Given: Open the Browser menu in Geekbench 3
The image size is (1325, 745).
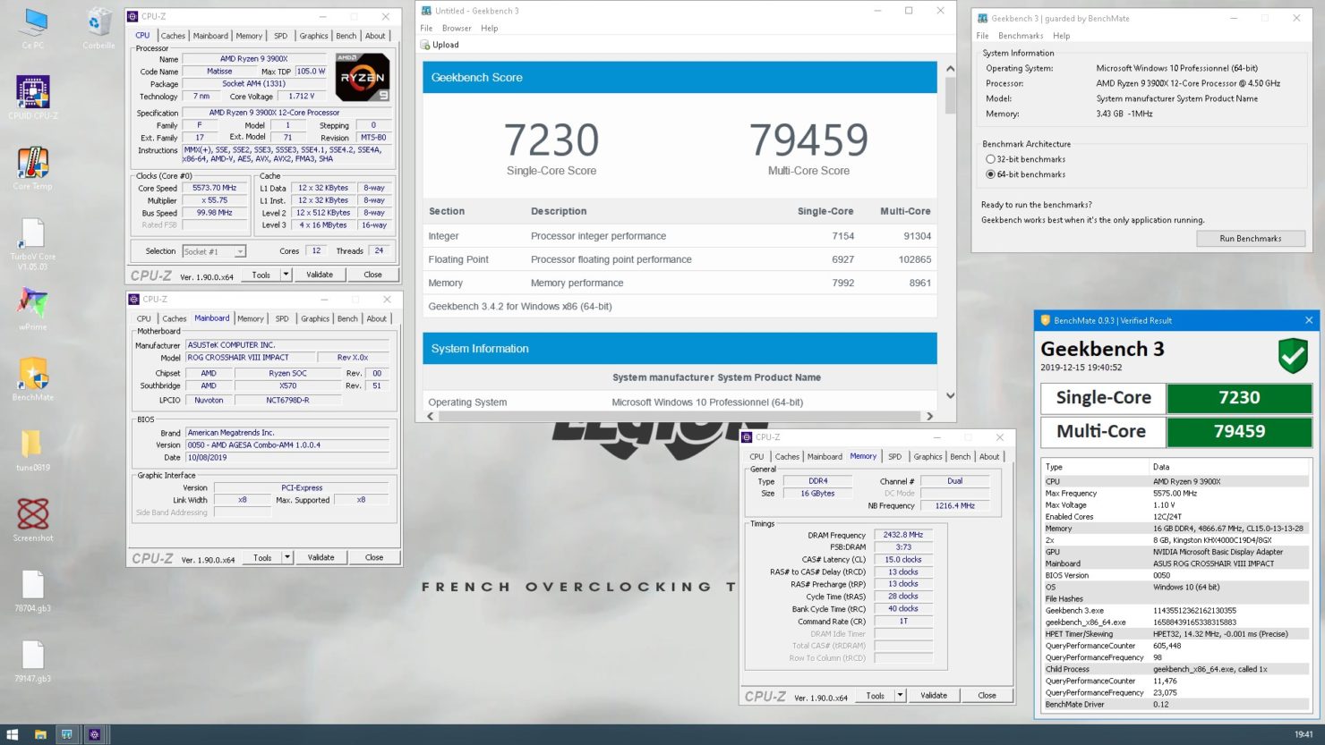Looking at the screenshot, I should pos(457,28).
